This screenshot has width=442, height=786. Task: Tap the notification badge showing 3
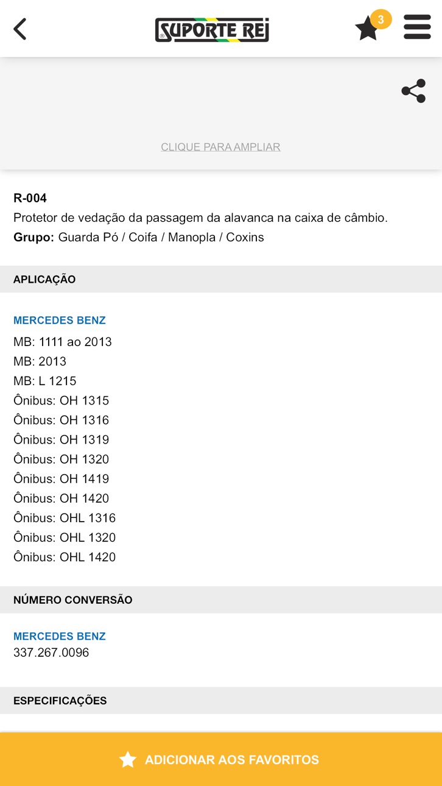(381, 19)
